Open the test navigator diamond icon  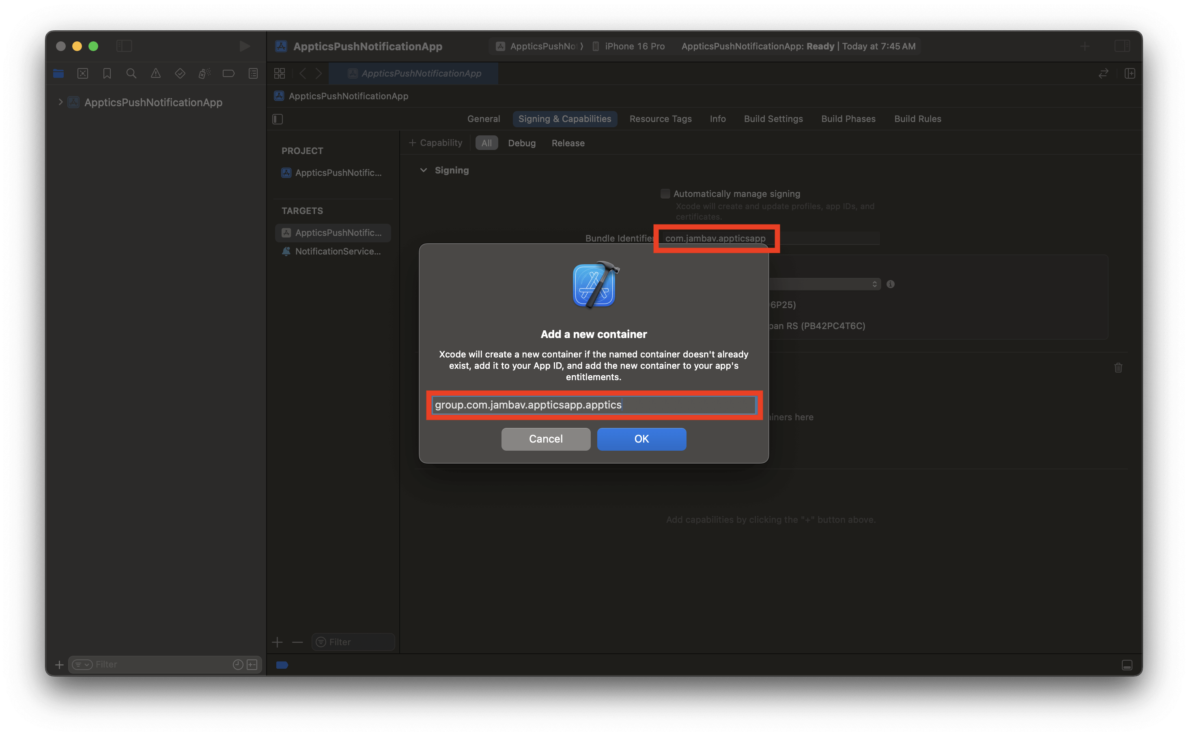tap(180, 73)
